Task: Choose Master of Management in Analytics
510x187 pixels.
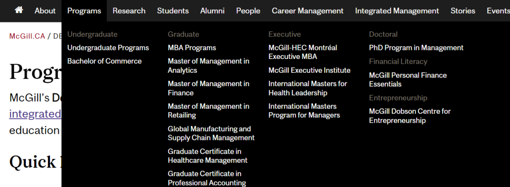Action: point(208,66)
